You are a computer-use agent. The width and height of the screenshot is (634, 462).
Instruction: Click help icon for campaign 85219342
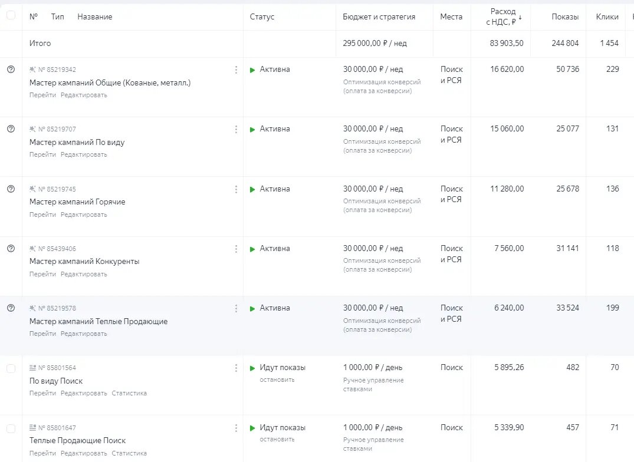click(x=11, y=70)
